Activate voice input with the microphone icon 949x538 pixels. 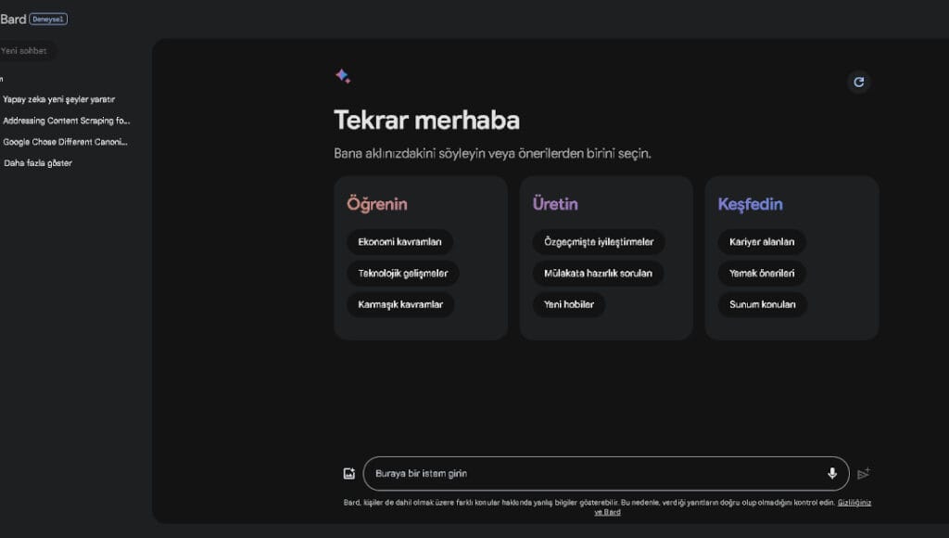tap(831, 473)
